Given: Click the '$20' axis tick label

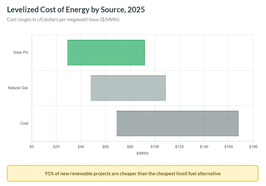Looking at the screenshot, I should [x=56, y=147].
